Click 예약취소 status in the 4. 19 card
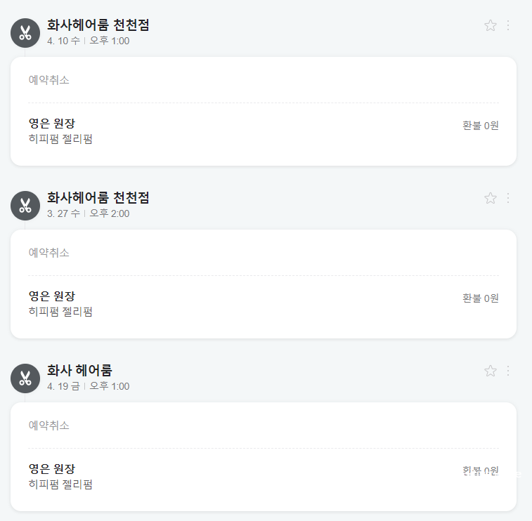The height and width of the screenshot is (521, 532). point(49,426)
